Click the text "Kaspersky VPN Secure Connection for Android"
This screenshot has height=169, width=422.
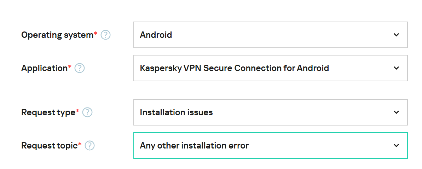(234, 68)
